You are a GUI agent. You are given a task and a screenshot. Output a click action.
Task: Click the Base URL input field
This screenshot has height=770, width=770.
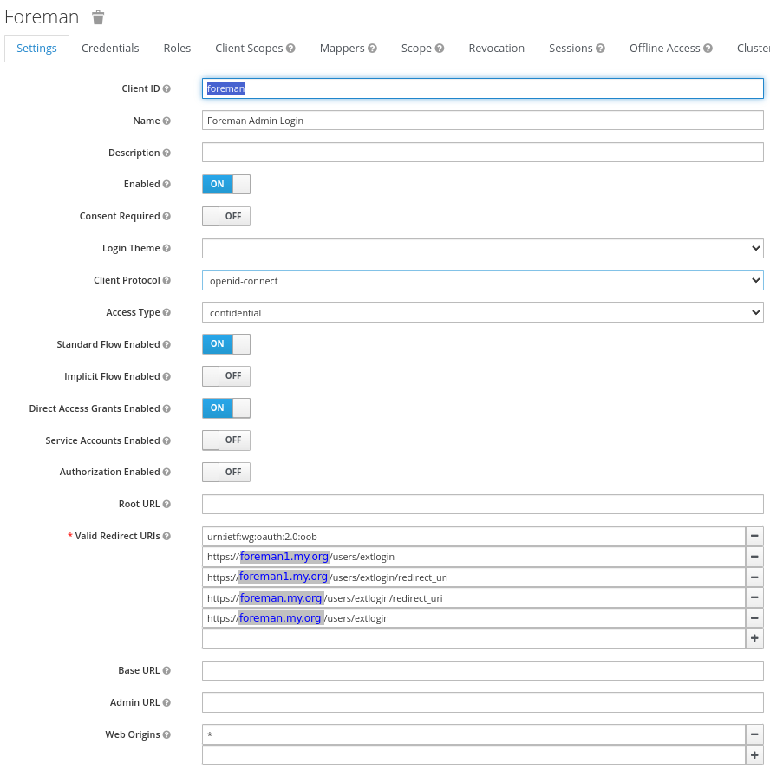pyautogui.click(x=483, y=671)
